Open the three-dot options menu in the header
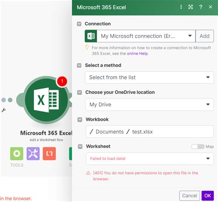The image size is (218, 202). point(181,7)
